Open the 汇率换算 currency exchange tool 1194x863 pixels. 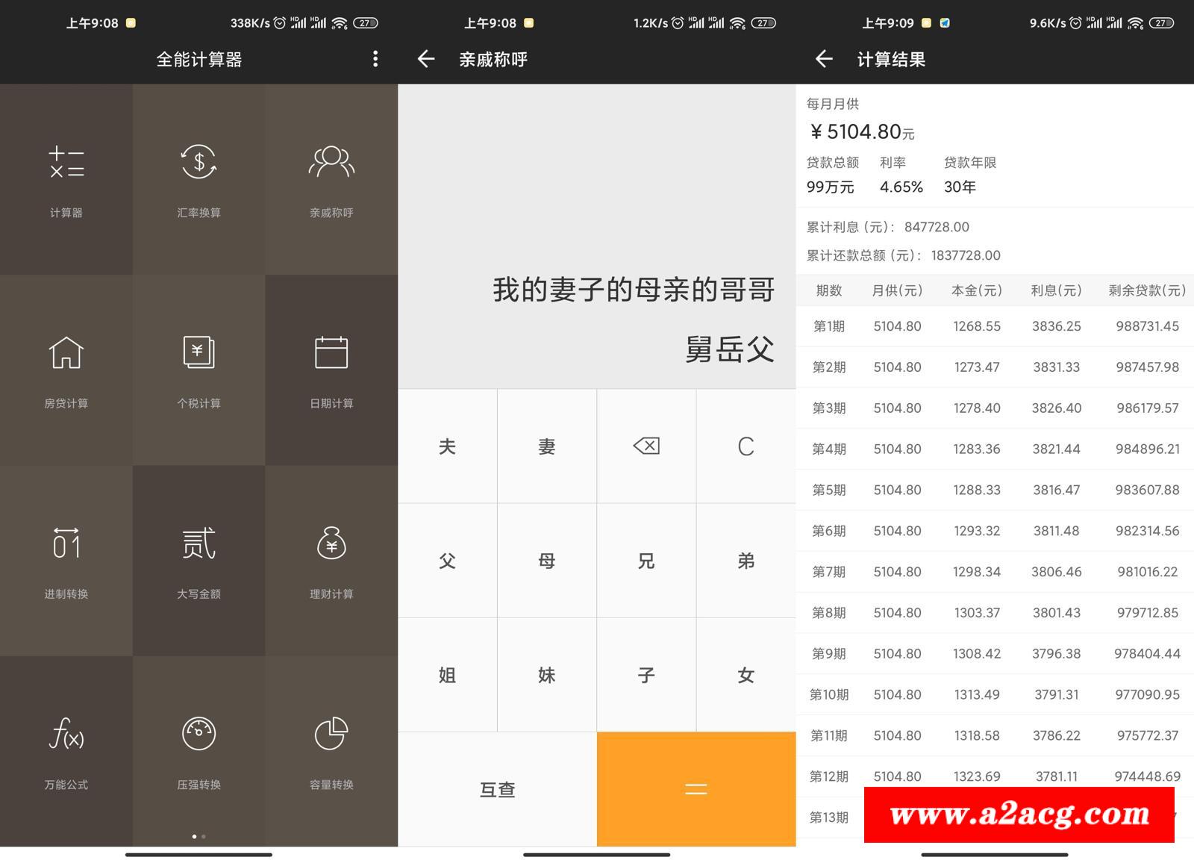199,179
